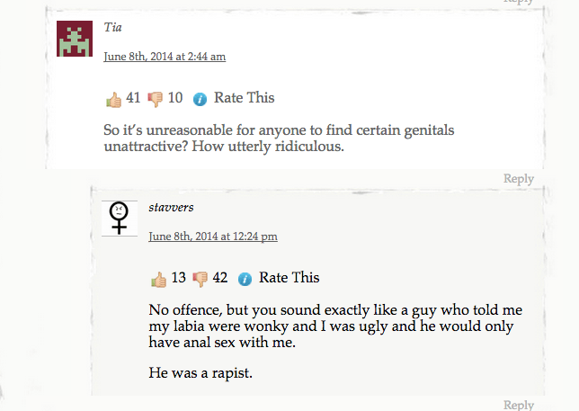This screenshot has width=579, height=411.
Task: Click the 42 downvote count
Action: coord(219,278)
